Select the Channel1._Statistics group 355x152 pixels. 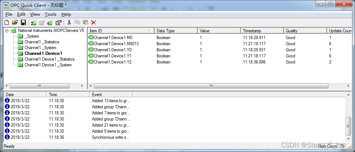(42, 42)
